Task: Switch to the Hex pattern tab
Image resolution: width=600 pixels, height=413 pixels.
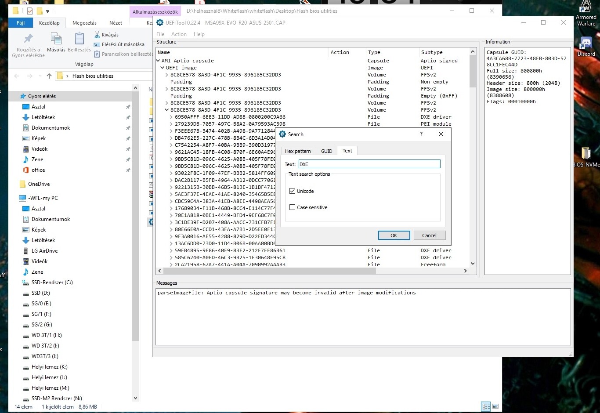Action: click(298, 151)
